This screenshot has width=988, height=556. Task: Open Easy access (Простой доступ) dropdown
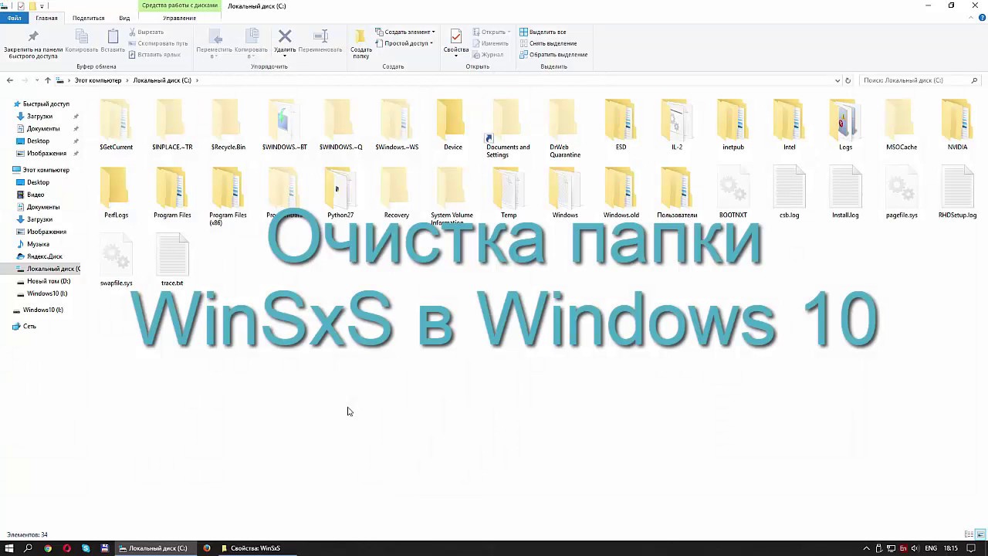pos(404,43)
